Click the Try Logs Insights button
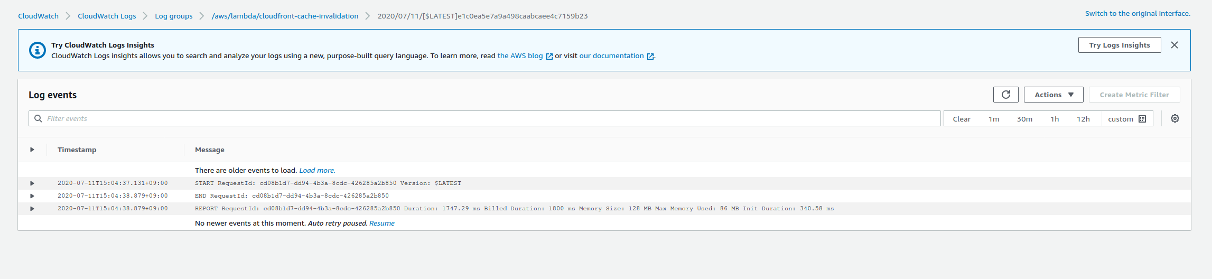 tap(1119, 45)
